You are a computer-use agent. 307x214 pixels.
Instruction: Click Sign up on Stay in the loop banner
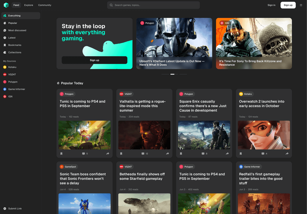tap(94, 60)
